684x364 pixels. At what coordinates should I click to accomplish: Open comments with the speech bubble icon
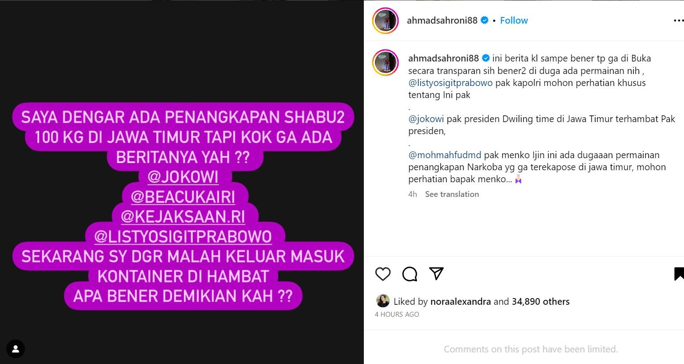click(x=409, y=274)
